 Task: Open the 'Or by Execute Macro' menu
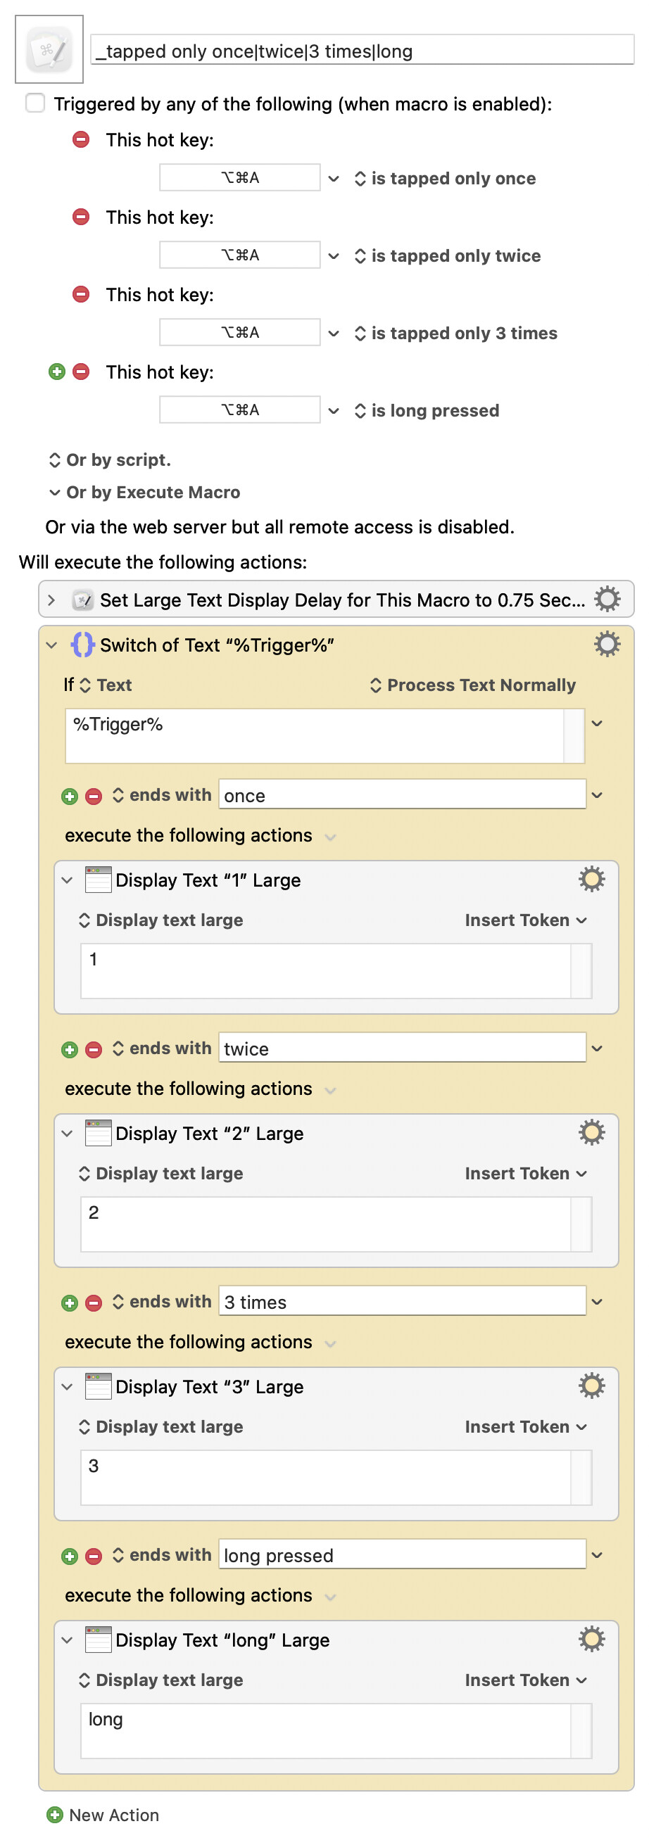[145, 493]
